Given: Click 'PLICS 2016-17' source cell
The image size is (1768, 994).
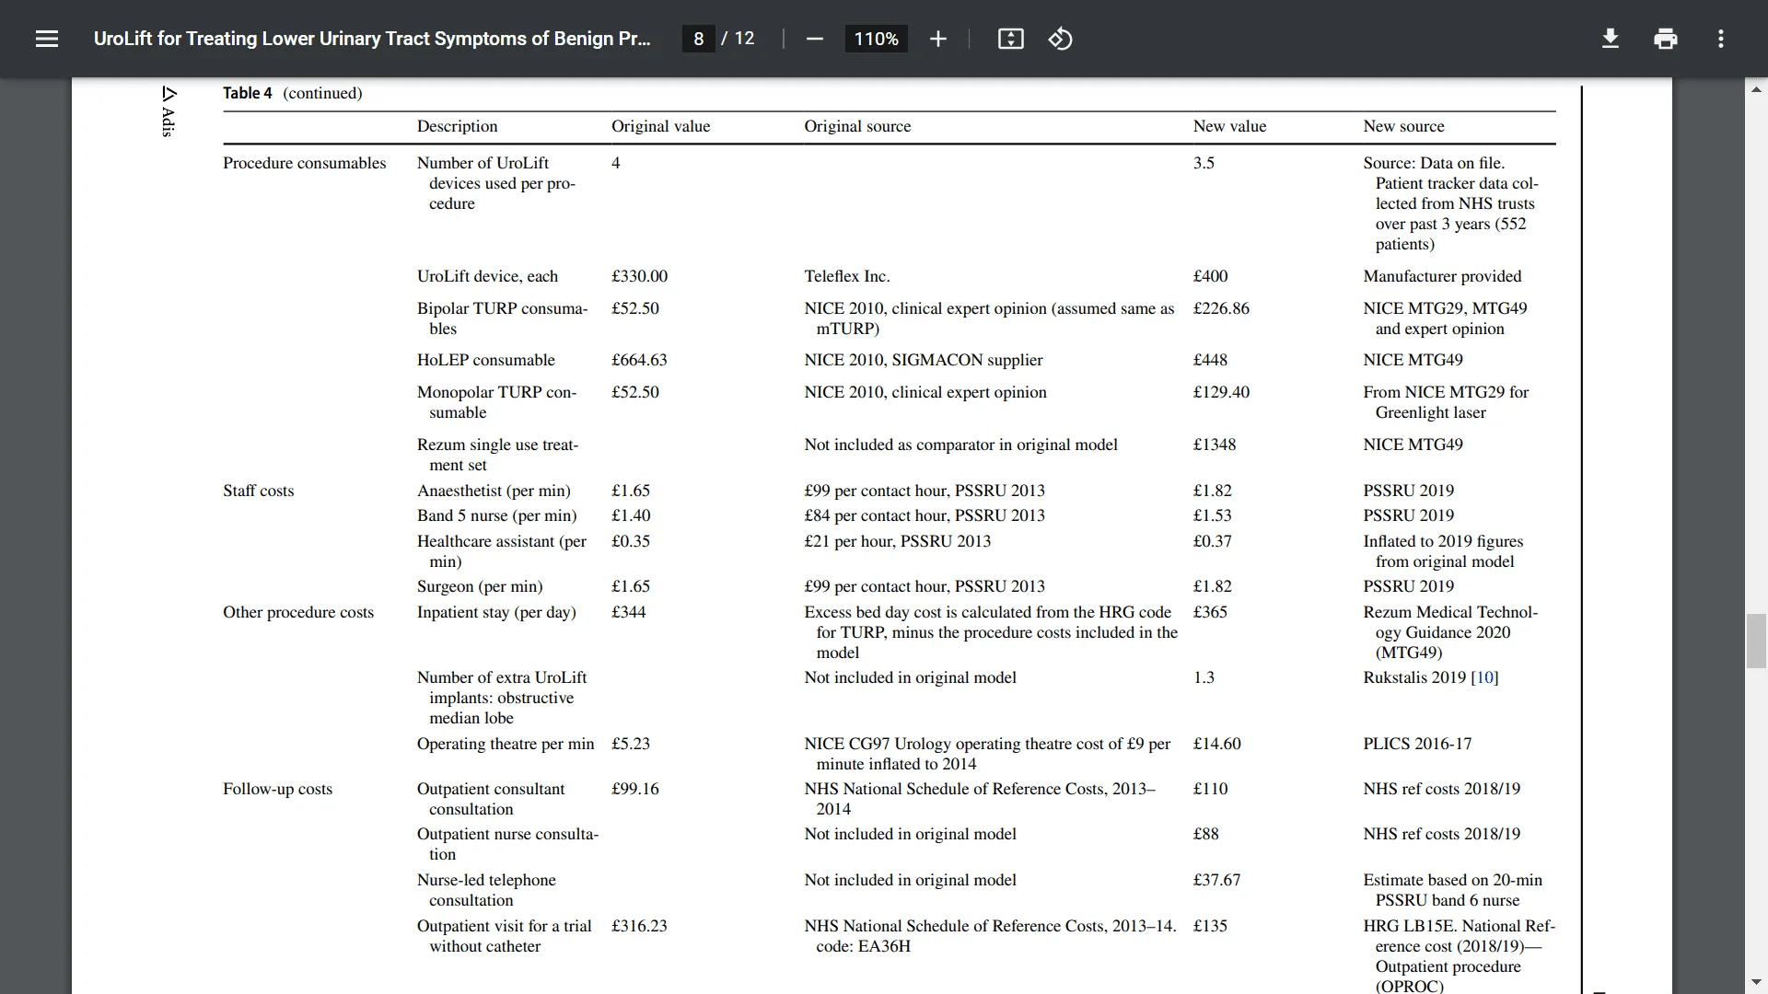Looking at the screenshot, I should 1417,744.
